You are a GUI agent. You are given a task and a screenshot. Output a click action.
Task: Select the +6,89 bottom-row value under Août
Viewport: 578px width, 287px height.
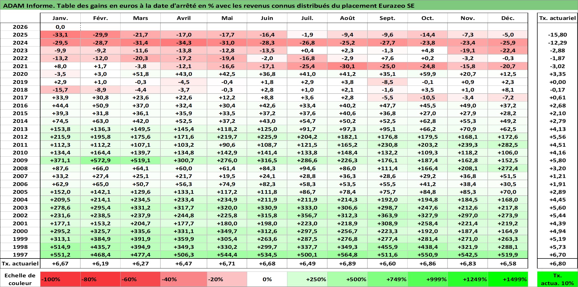click(347, 263)
